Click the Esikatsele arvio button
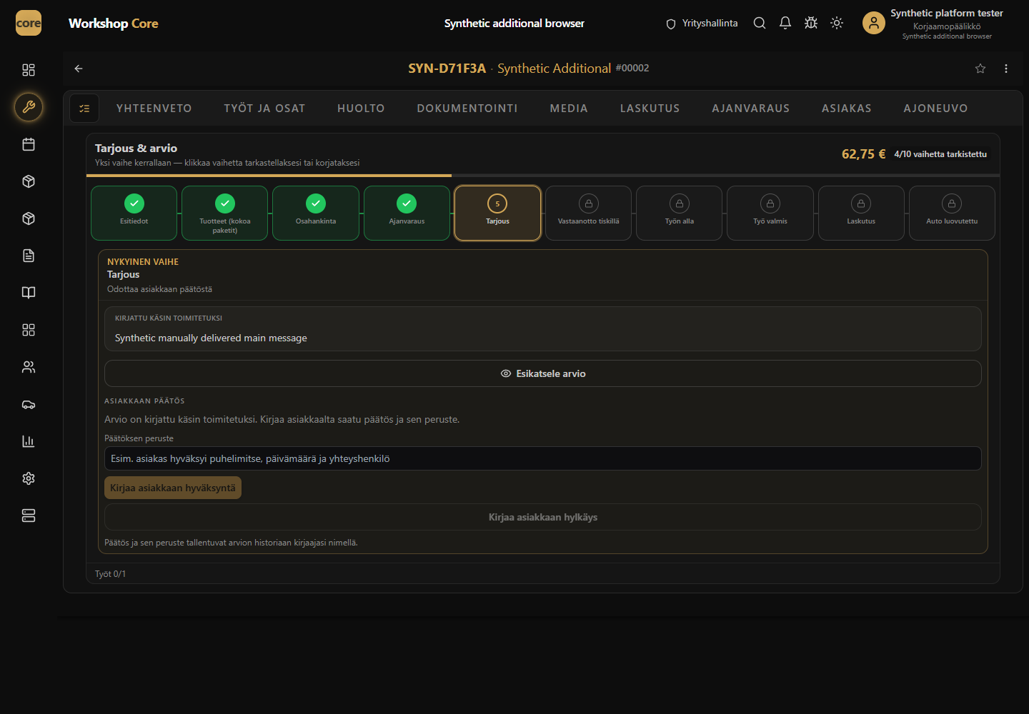Image resolution: width=1029 pixels, height=714 pixels. point(543,373)
